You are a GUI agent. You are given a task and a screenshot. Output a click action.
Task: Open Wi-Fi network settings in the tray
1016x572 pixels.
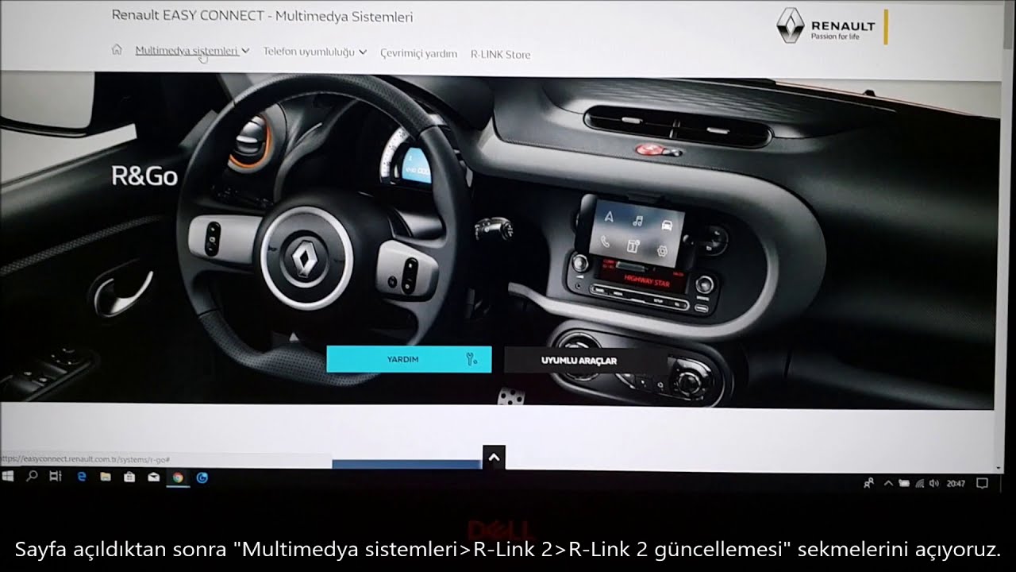[919, 483]
